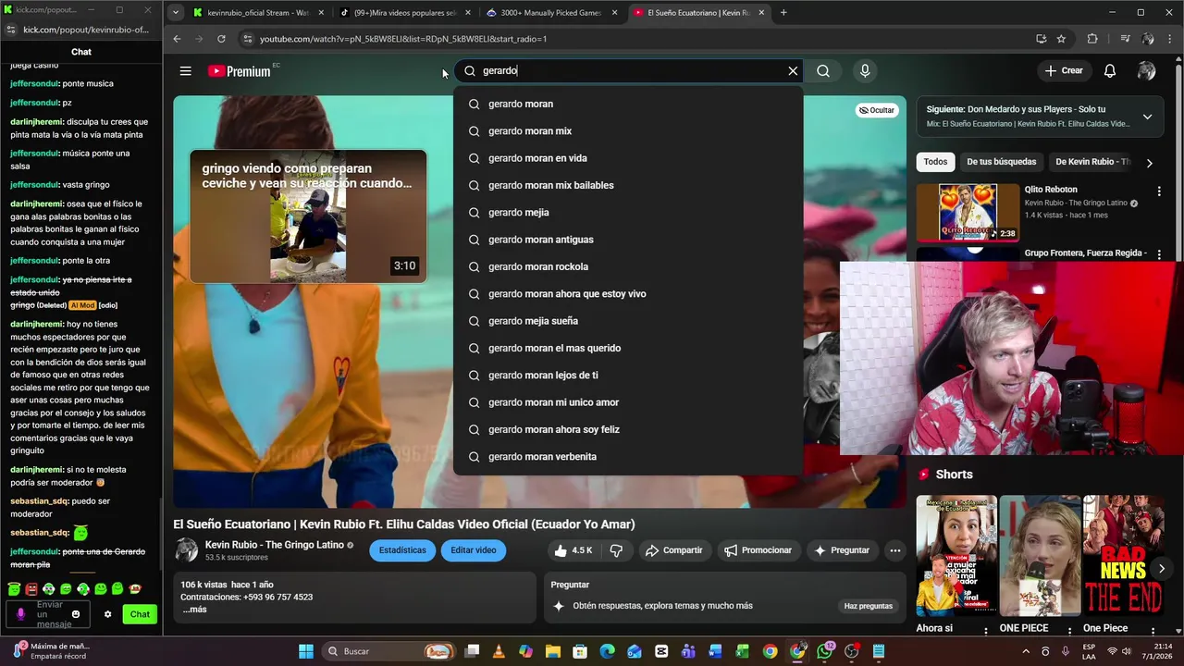
Task: Select the 'De Kevin Rubio' chip
Action: [1092, 162]
